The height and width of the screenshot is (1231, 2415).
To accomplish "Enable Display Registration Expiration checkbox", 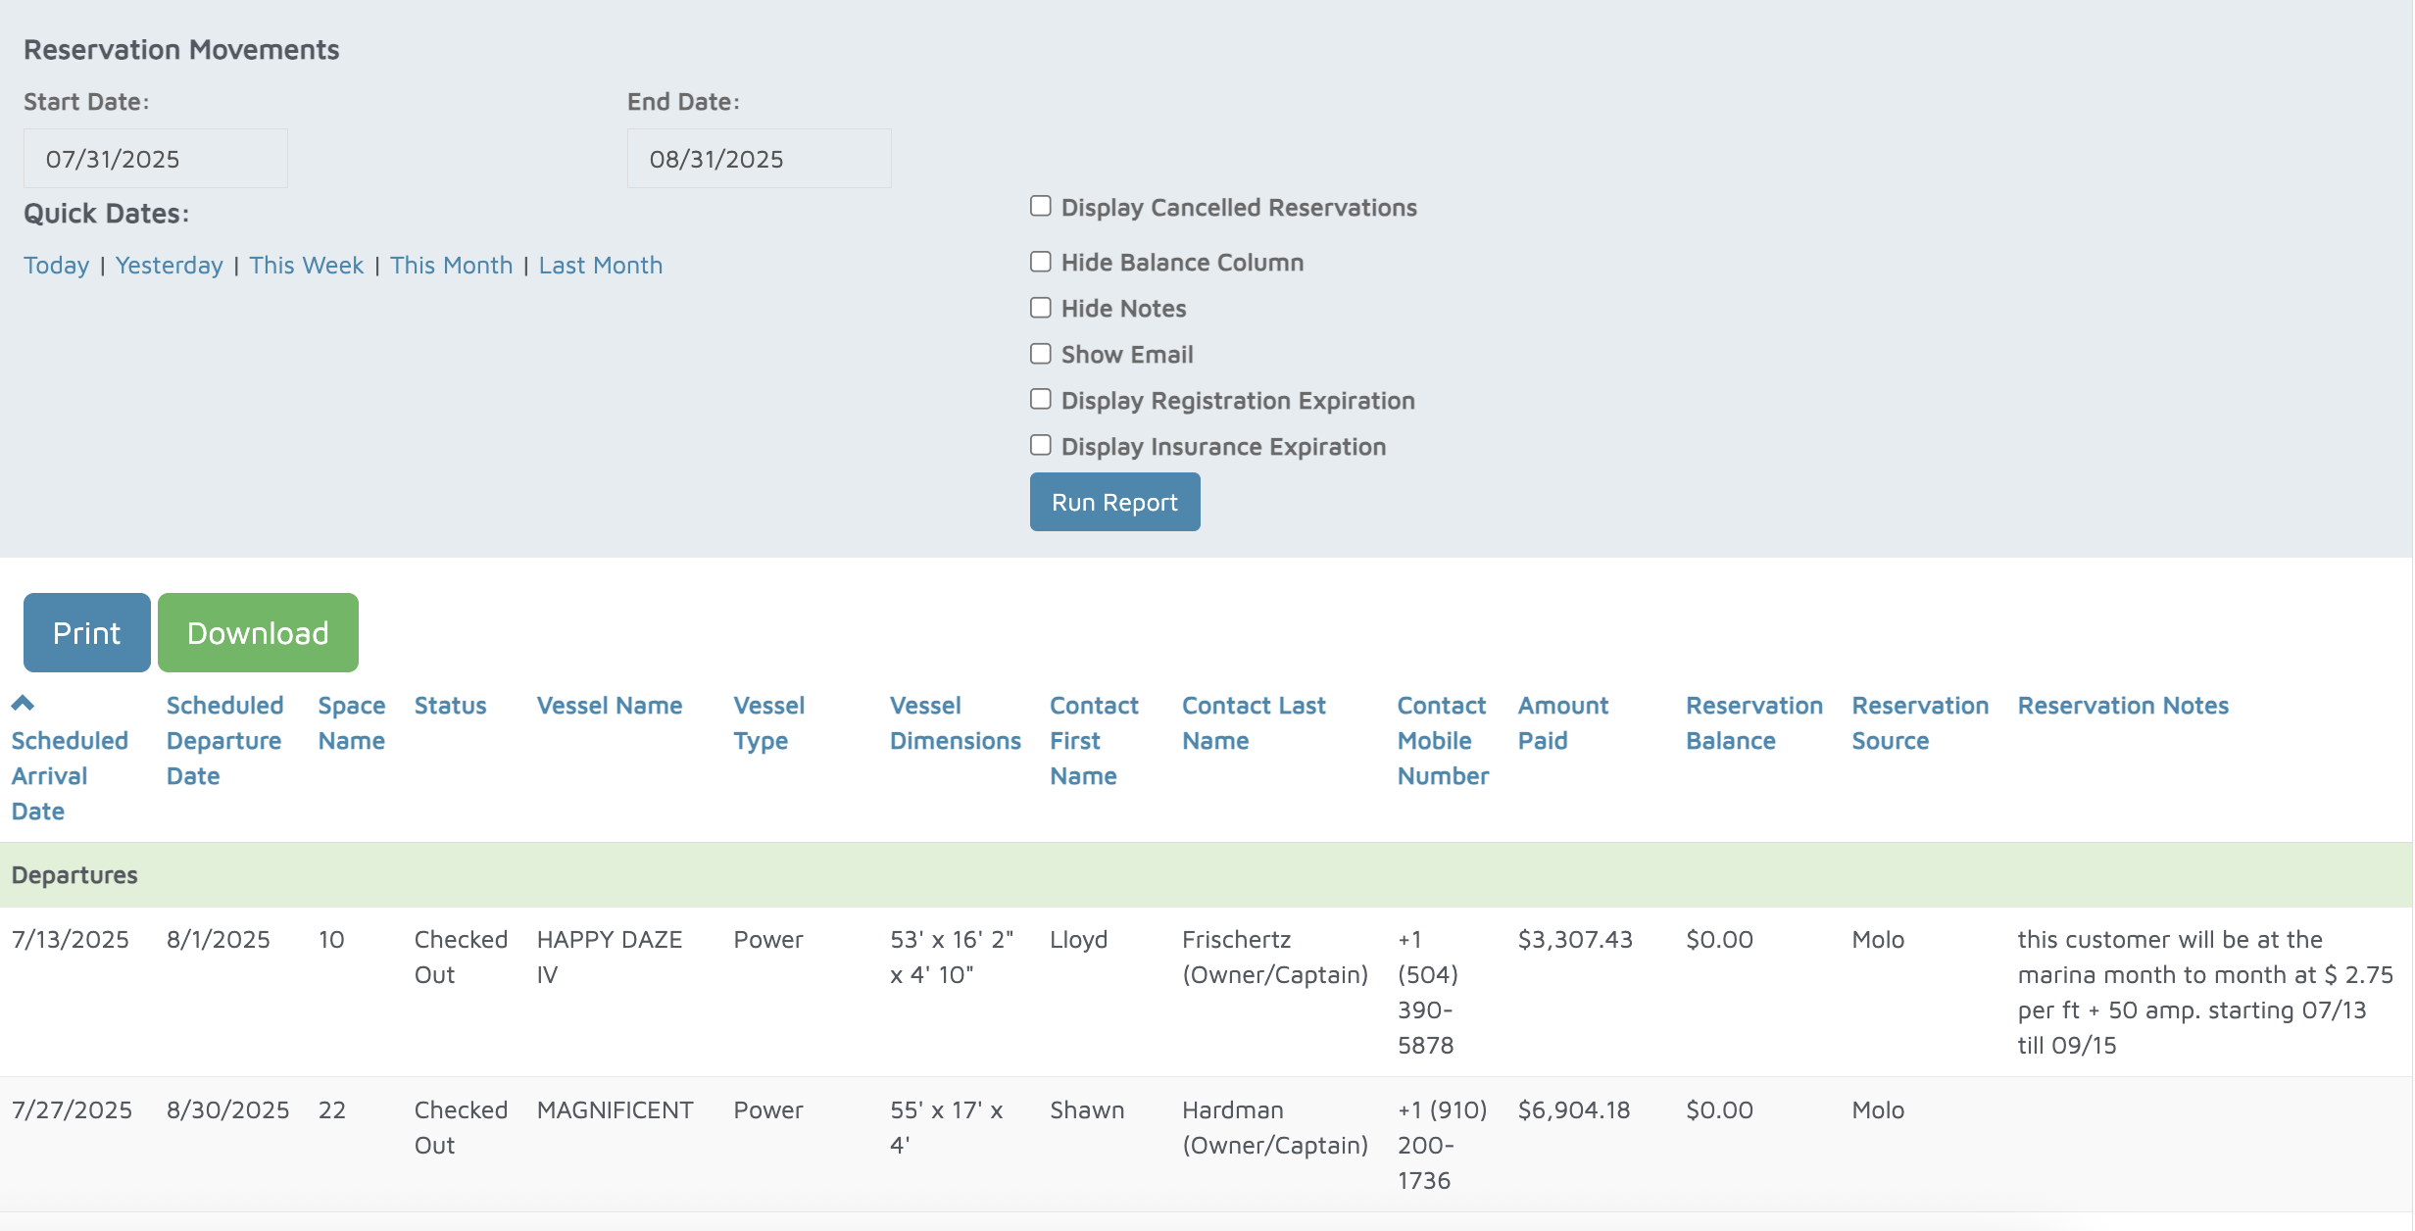I will tap(1041, 400).
